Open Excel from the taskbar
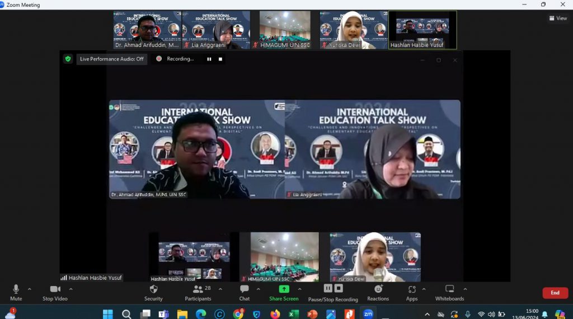 pos(293,314)
